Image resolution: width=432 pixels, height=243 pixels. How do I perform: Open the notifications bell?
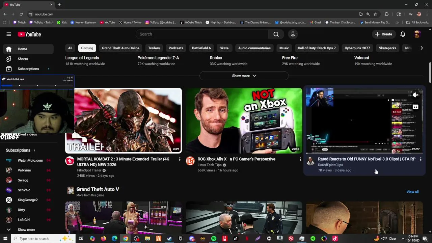[403, 34]
